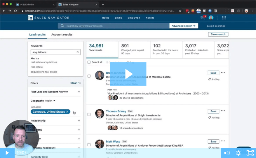Open more options for Matt Wess

pos(223,141)
